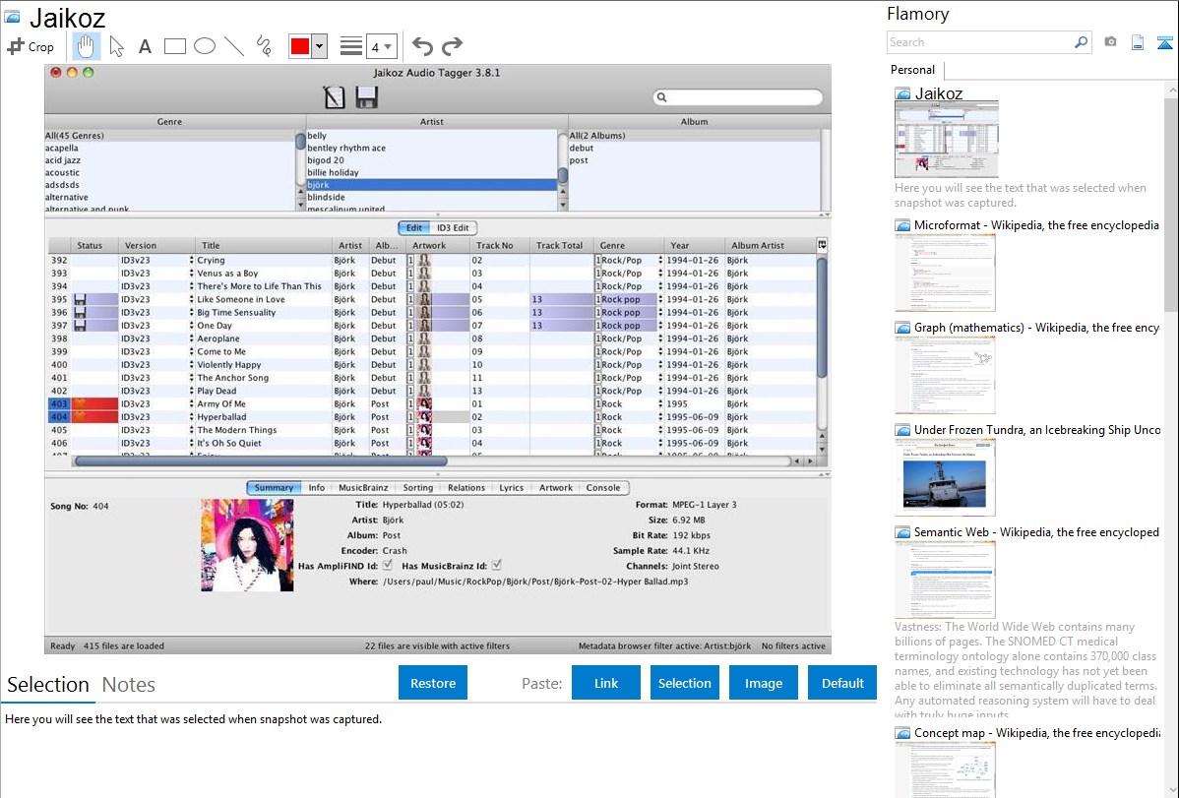Click the column chooser icon after Album Artist
This screenshot has width=1179, height=798.
(x=822, y=244)
